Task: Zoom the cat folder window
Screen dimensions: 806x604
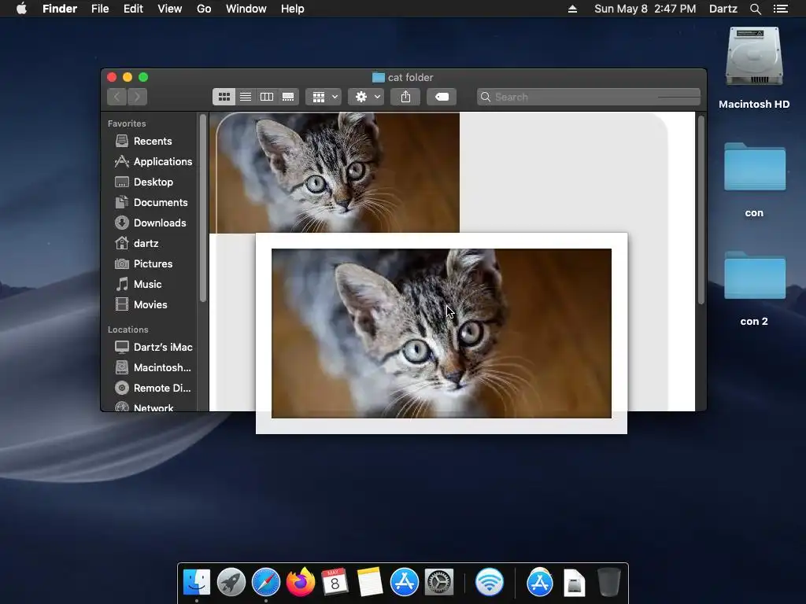Action: [x=143, y=77]
